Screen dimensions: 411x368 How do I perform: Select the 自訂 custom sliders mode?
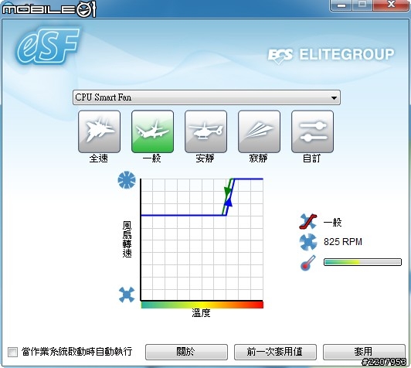point(312,131)
